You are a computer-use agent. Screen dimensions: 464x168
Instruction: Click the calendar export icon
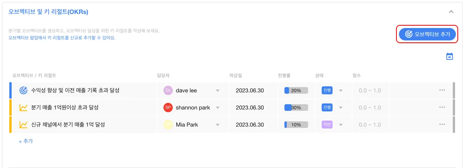point(449,56)
